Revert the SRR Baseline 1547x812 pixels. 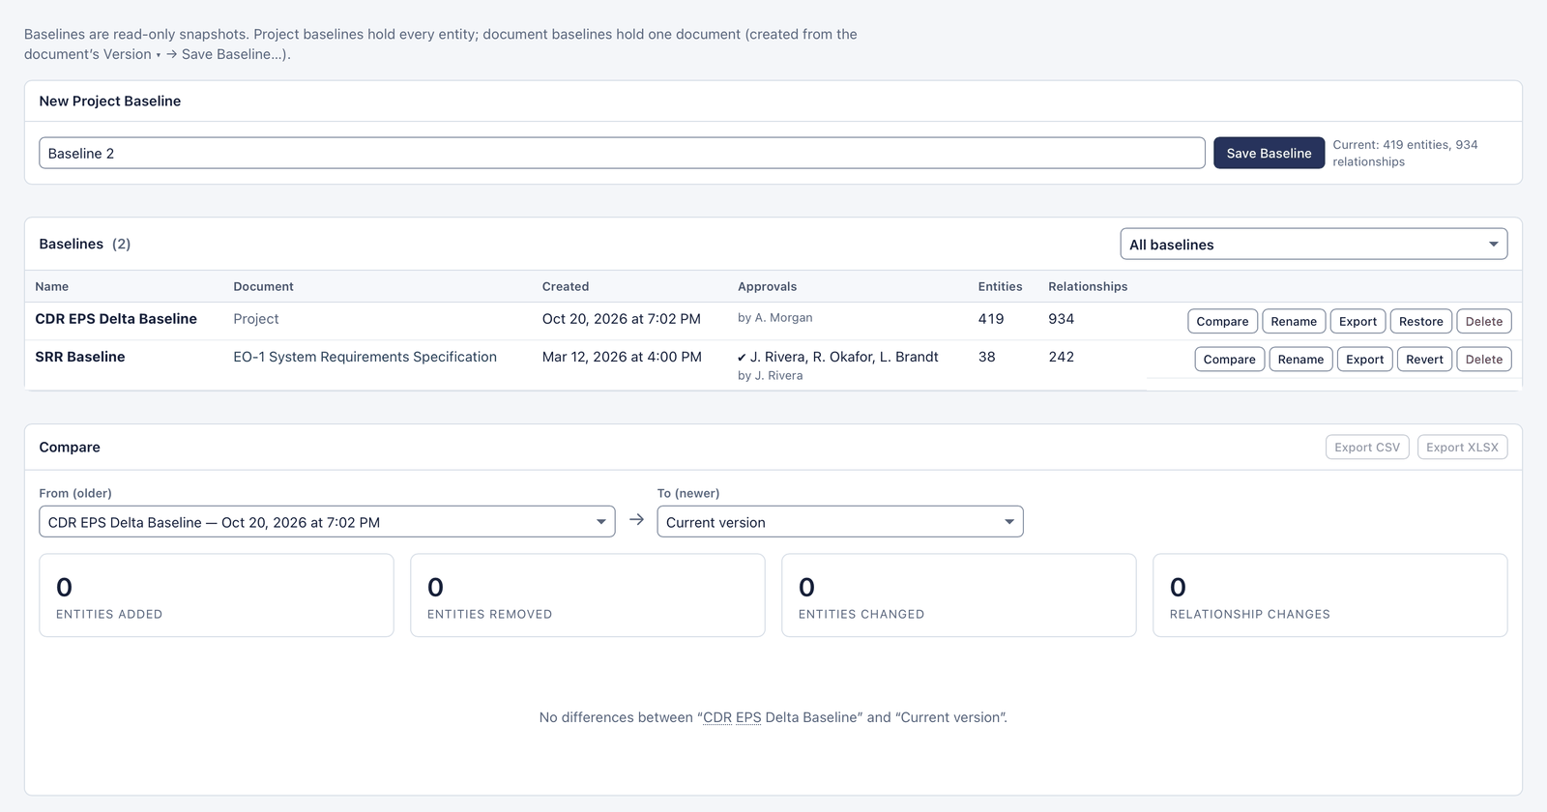coord(1424,359)
